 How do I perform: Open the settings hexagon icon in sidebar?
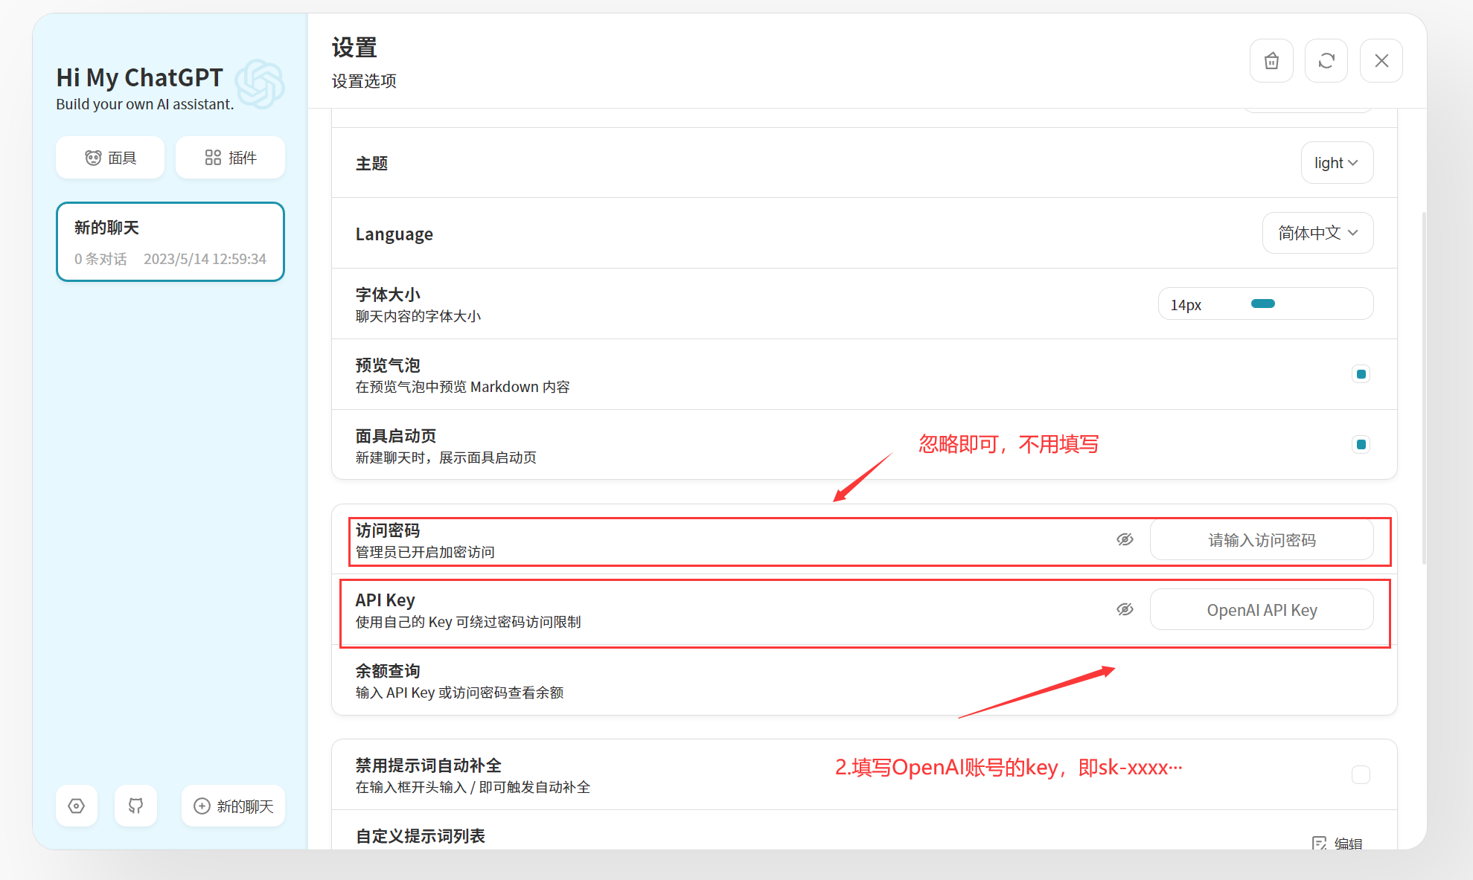pyautogui.click(x=77, y=806)
